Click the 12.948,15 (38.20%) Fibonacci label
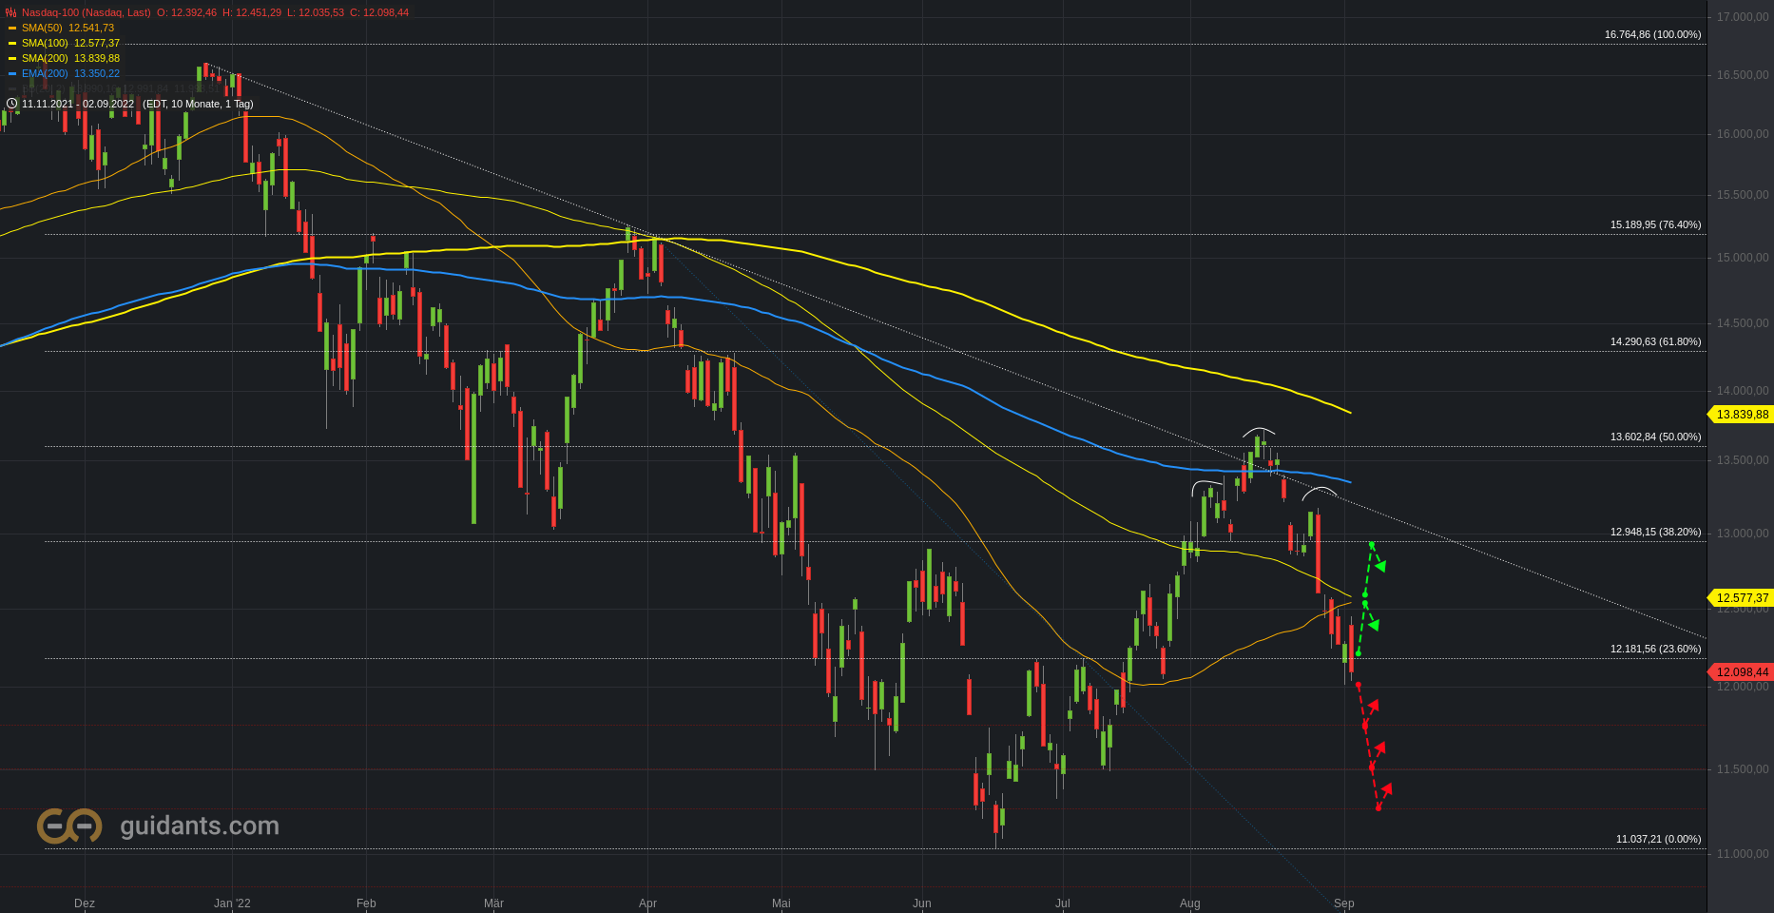Viewport: 1774px width, 913px height. coord(1656,532)
